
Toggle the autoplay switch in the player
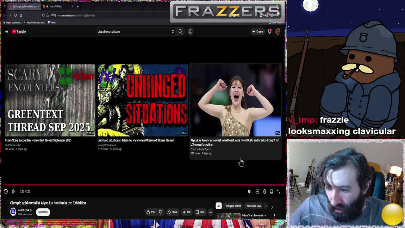[249, 191]
